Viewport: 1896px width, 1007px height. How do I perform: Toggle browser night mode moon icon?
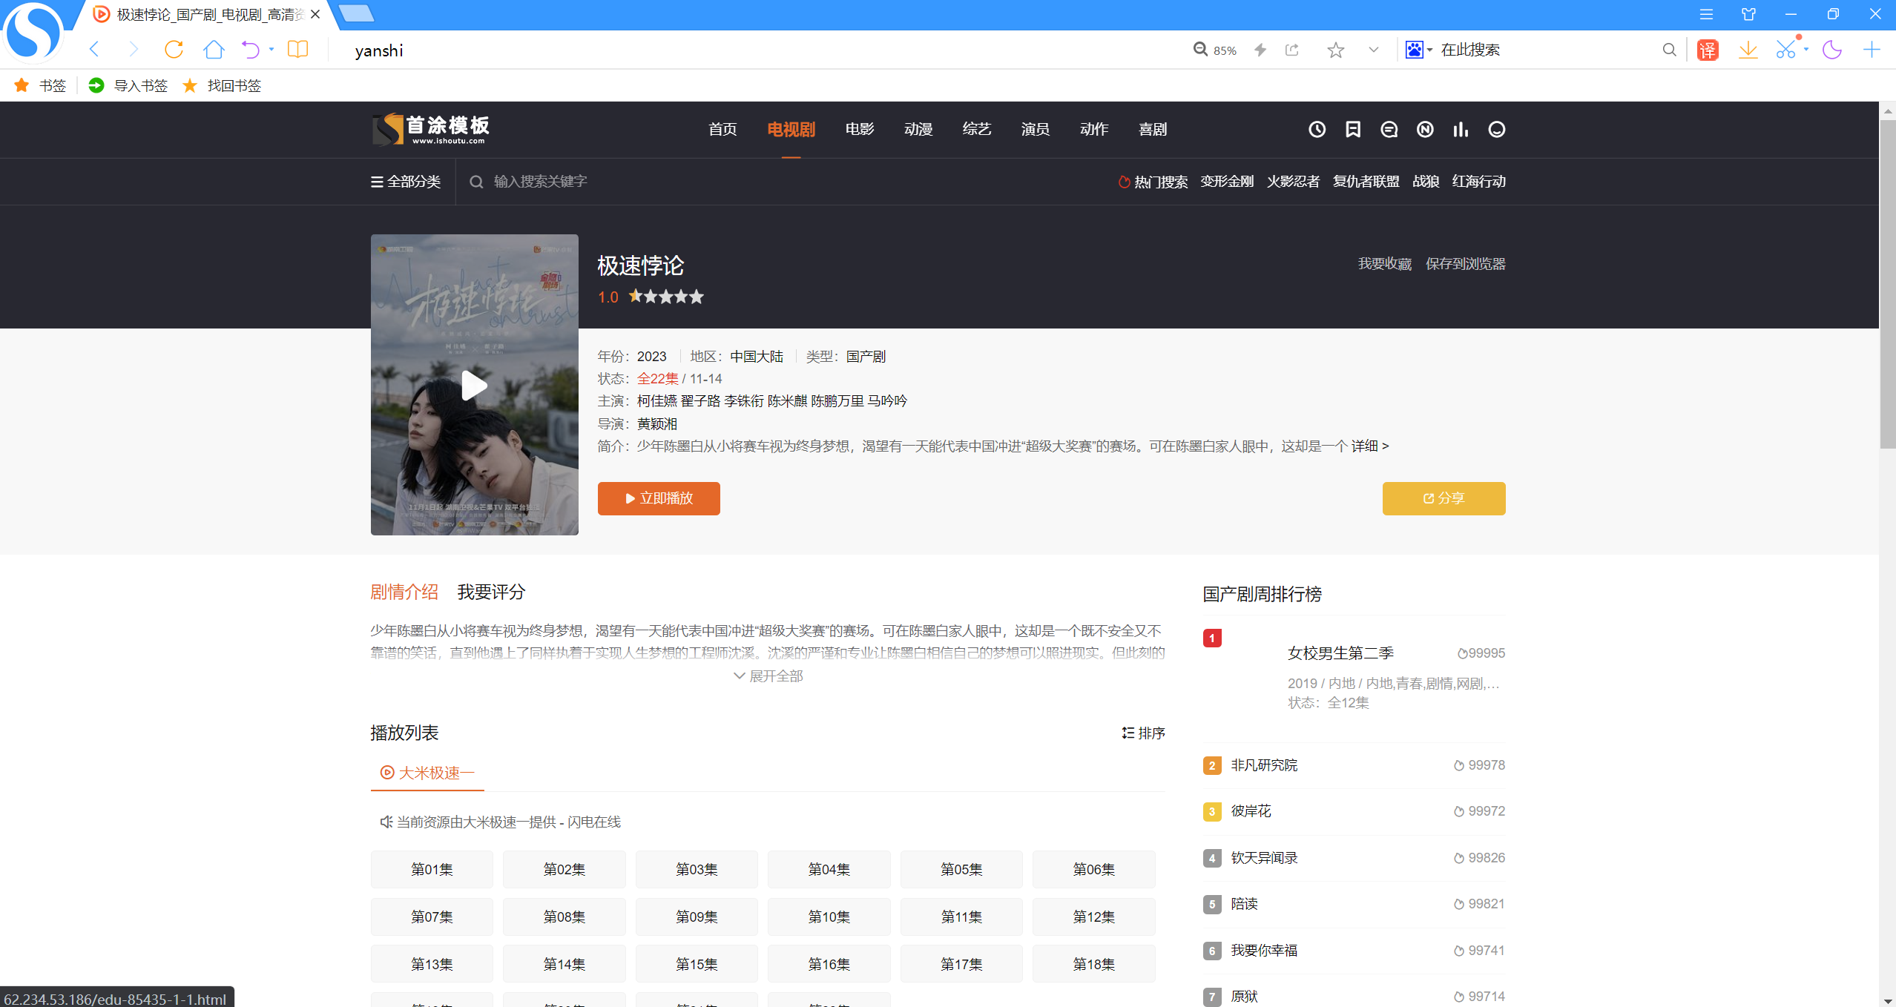pyautogui.click(x=1831, y=50)
